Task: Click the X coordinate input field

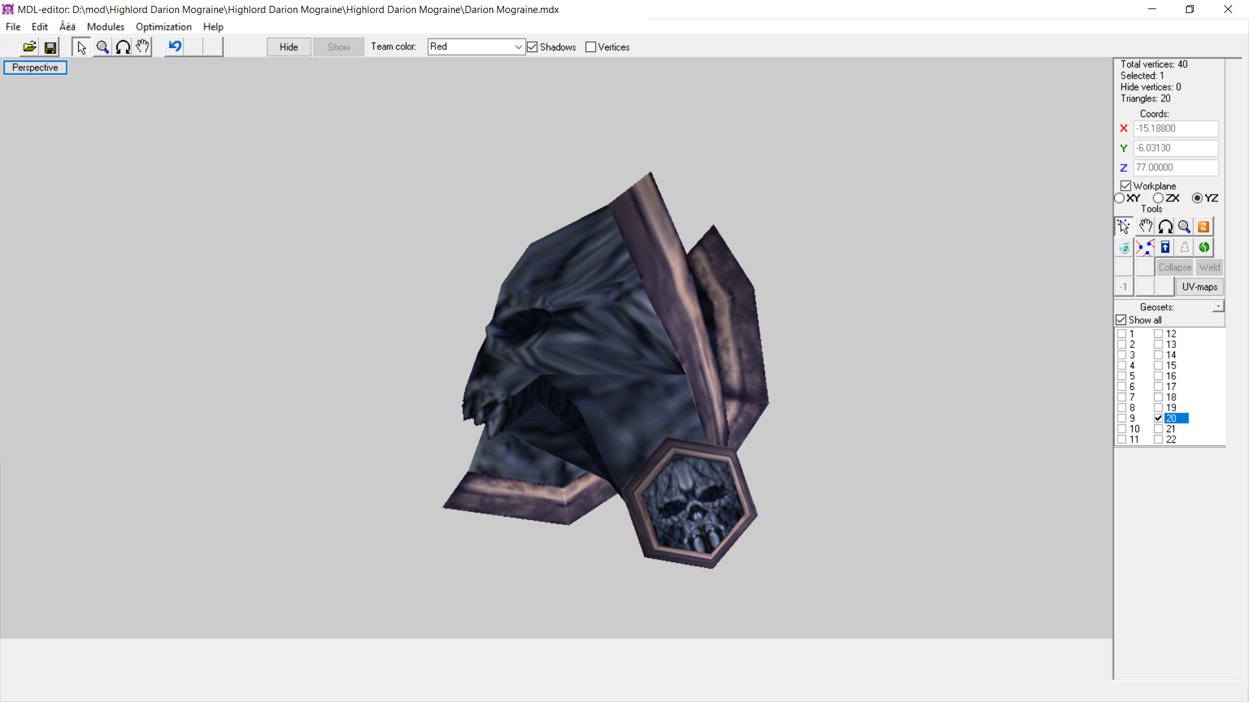Action: click(1176, 129)
